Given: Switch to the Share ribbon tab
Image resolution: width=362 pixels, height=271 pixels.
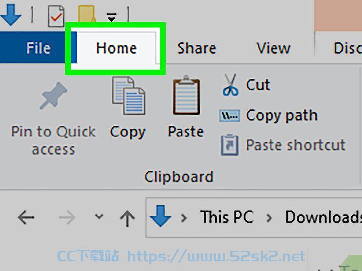Looking at the screenshot, I should [197, 48].
